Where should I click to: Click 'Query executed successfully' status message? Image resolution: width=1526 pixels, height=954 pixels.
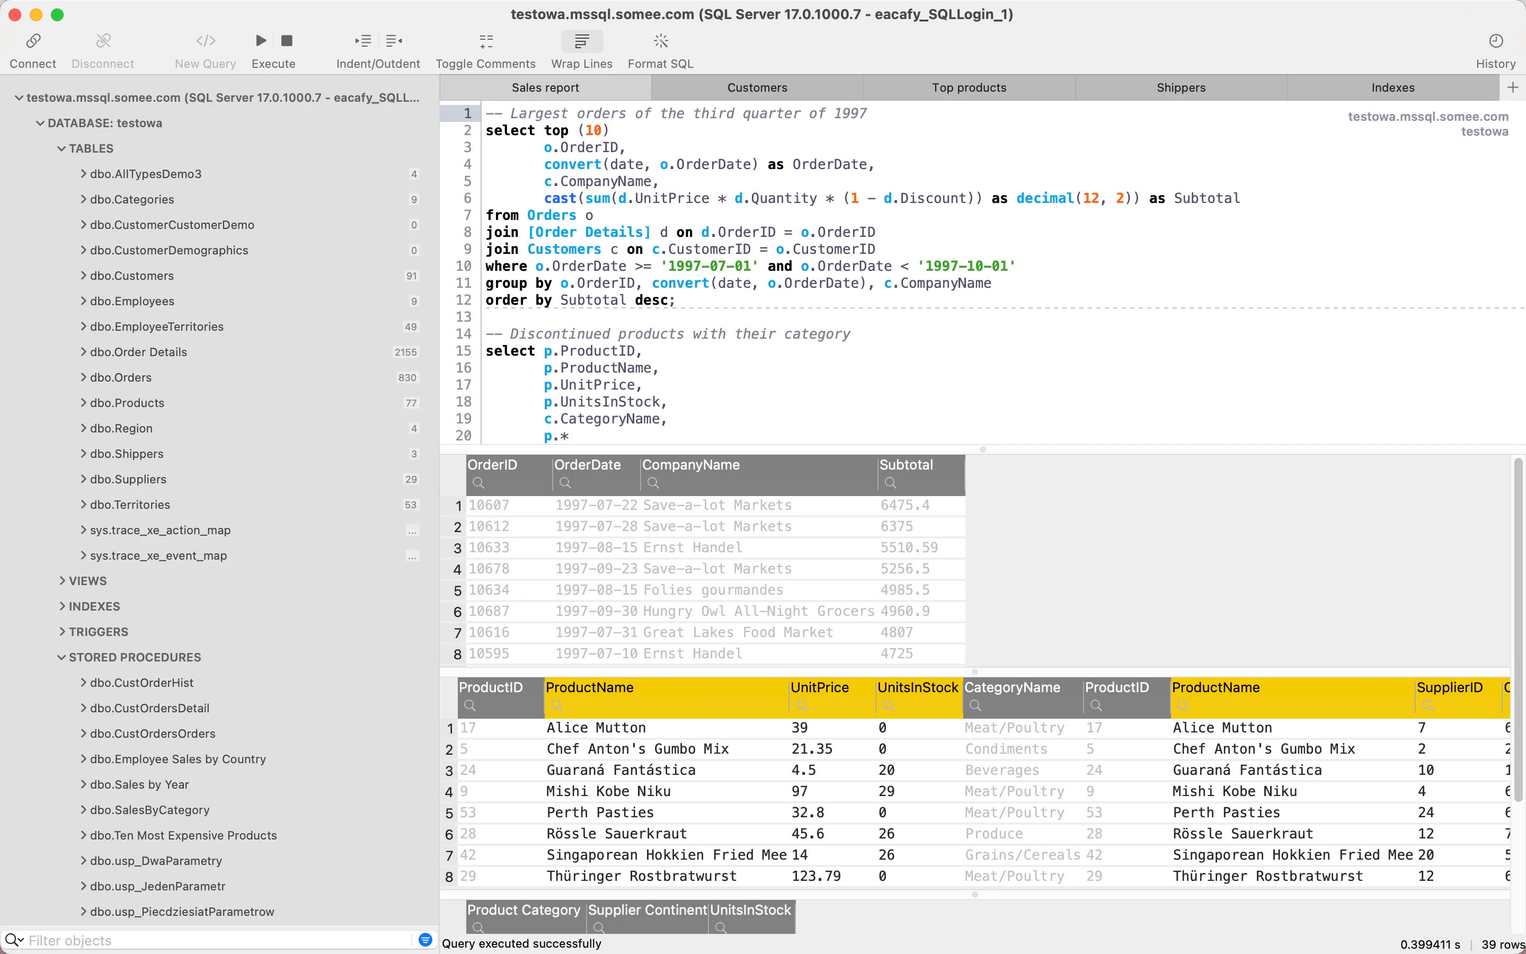[x=521, y=943]
